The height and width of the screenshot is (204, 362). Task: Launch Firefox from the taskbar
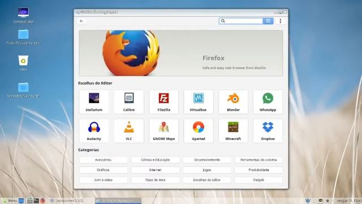[x=43, y=201]
